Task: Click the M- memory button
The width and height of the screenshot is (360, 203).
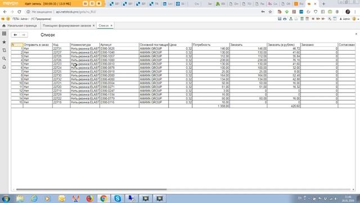Action: [x=323, y=19]
